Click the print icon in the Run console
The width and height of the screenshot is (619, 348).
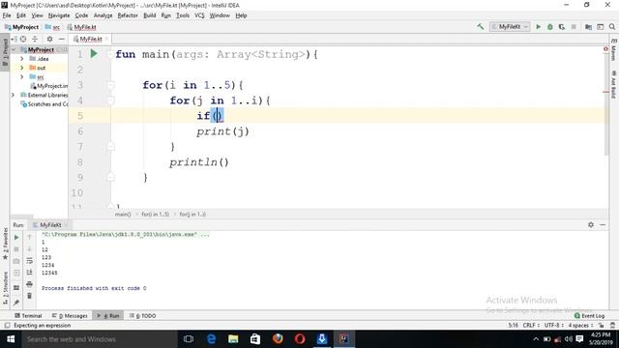(x=29, y=284)
